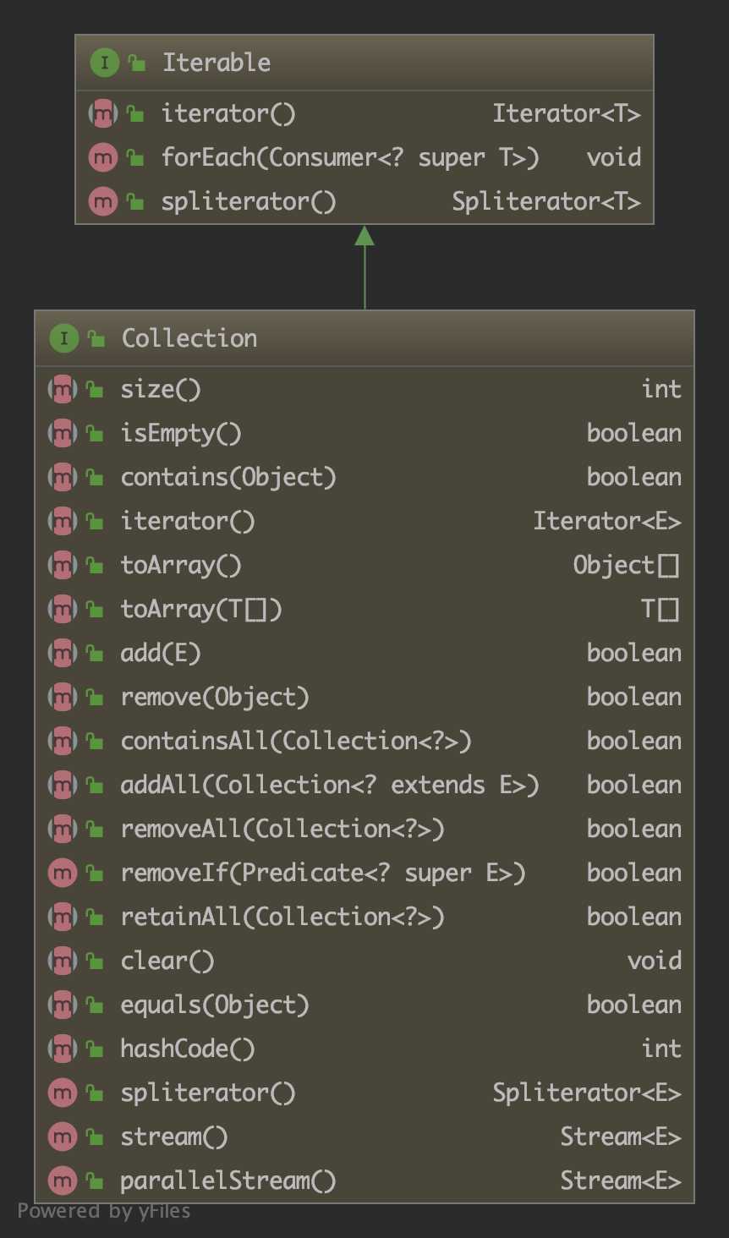Click the method icon beside clear()

(x=63, y=961)
